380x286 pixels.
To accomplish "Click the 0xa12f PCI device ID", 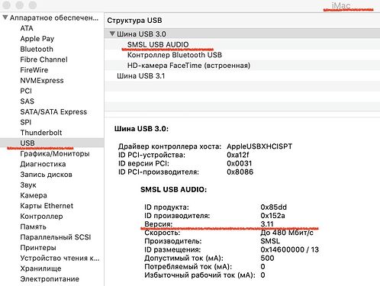I will [238, 155].
